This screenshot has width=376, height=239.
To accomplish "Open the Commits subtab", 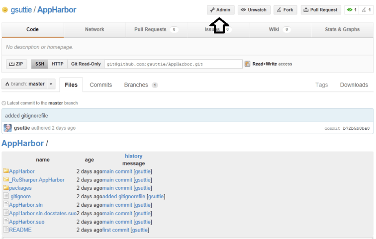I will coord(100,85).
